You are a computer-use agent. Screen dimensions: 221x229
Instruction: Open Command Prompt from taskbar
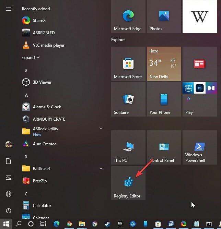click(x=209, y=224)
